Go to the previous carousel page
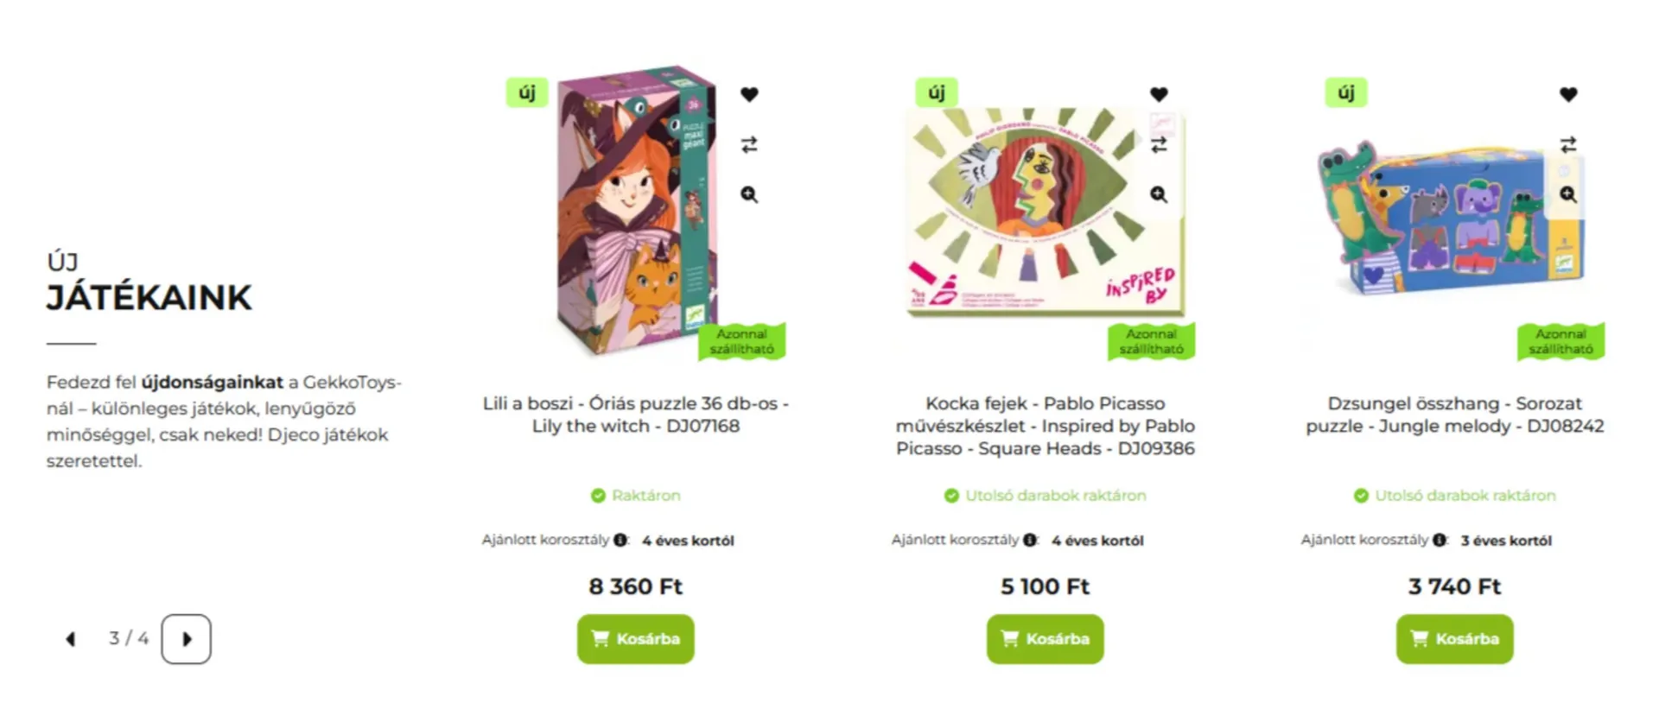This screenshot has width=1659, height=703. (71, 639)
